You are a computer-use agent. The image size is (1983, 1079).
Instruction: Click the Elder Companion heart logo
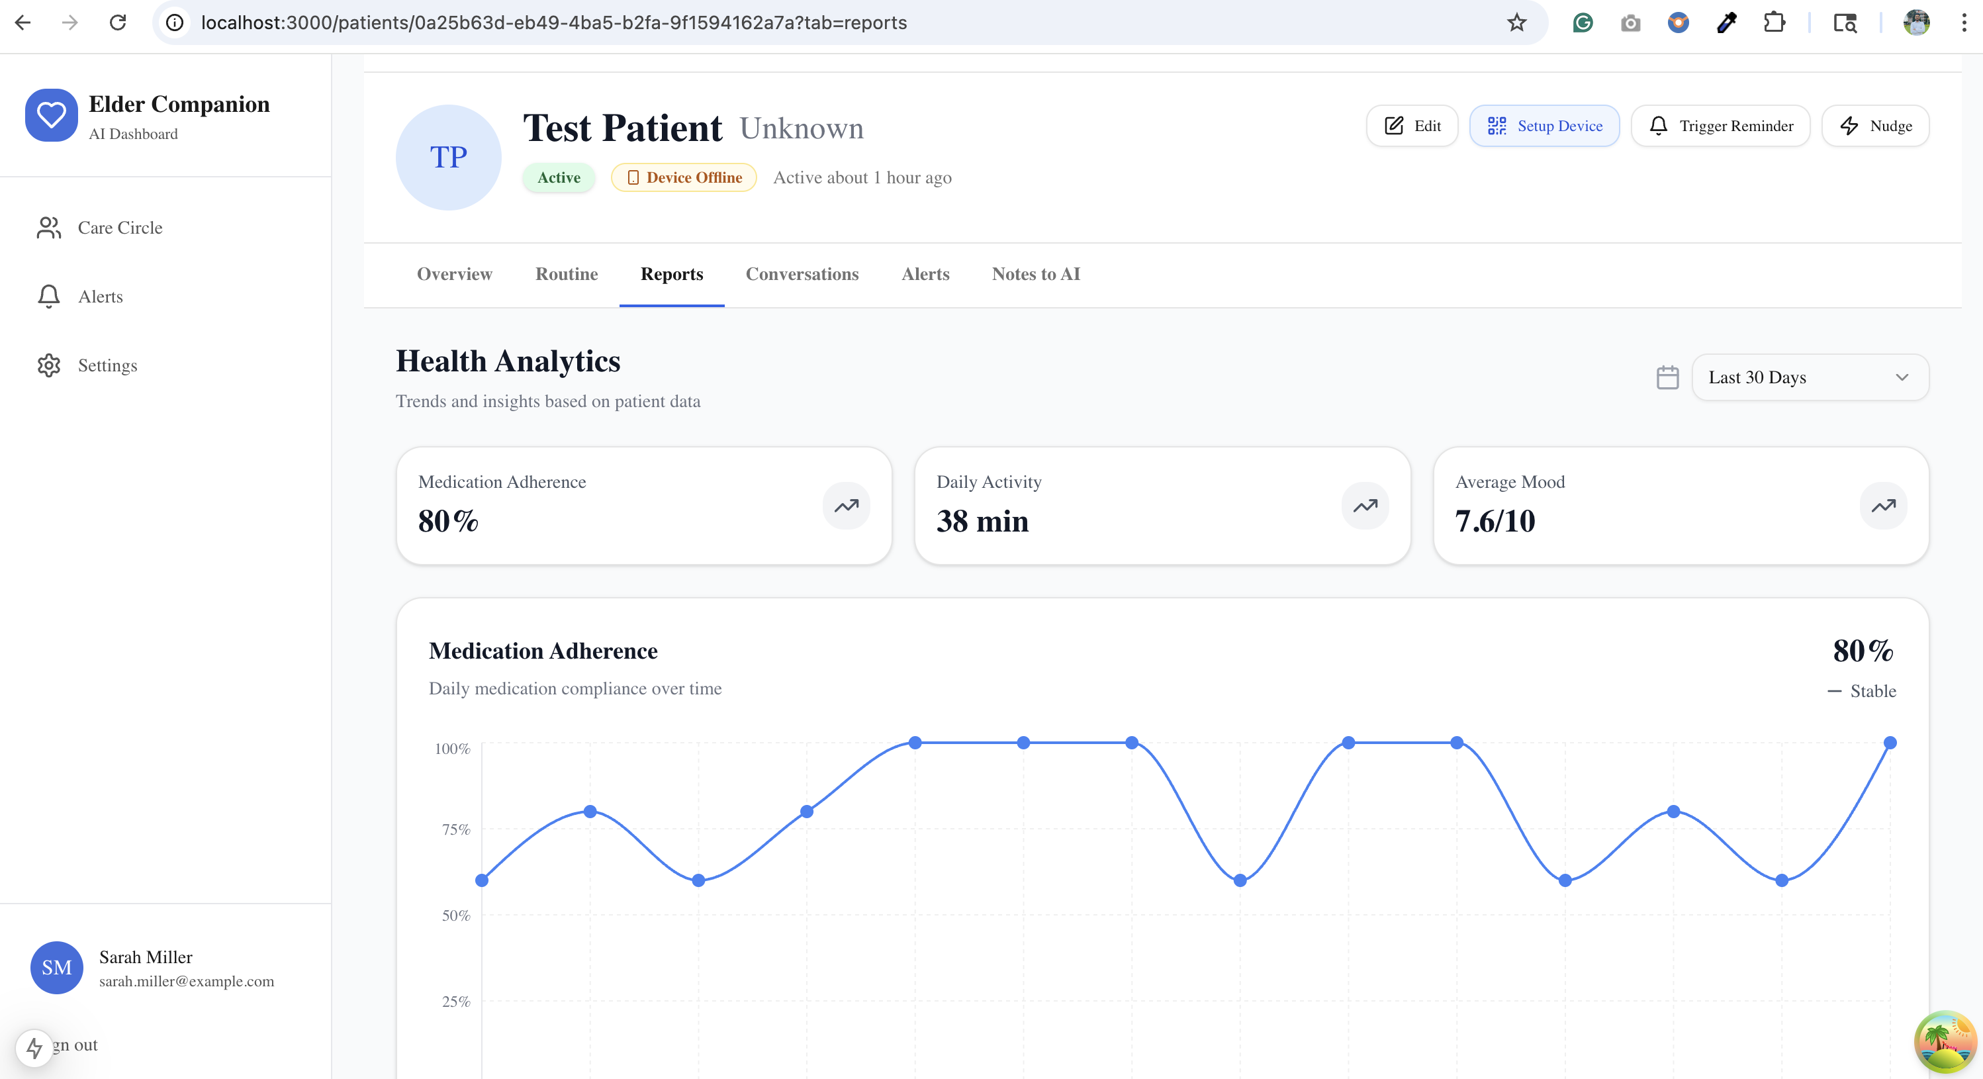pyautogui.click(x=51, y=116)
